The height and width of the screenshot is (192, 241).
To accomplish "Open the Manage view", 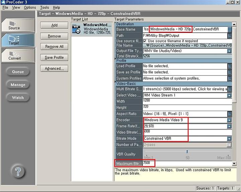I will coord(18,85).
